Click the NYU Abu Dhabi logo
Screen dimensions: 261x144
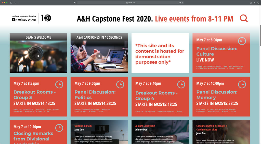[x=24, y=18]
